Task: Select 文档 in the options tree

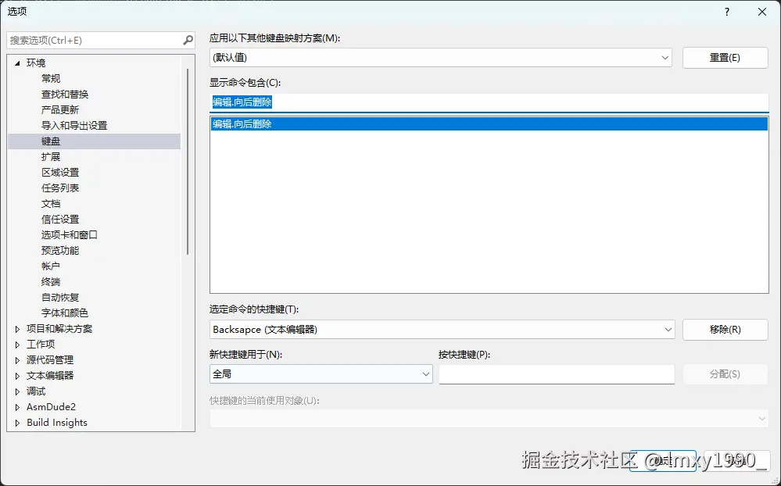Action: click(51, 204)
